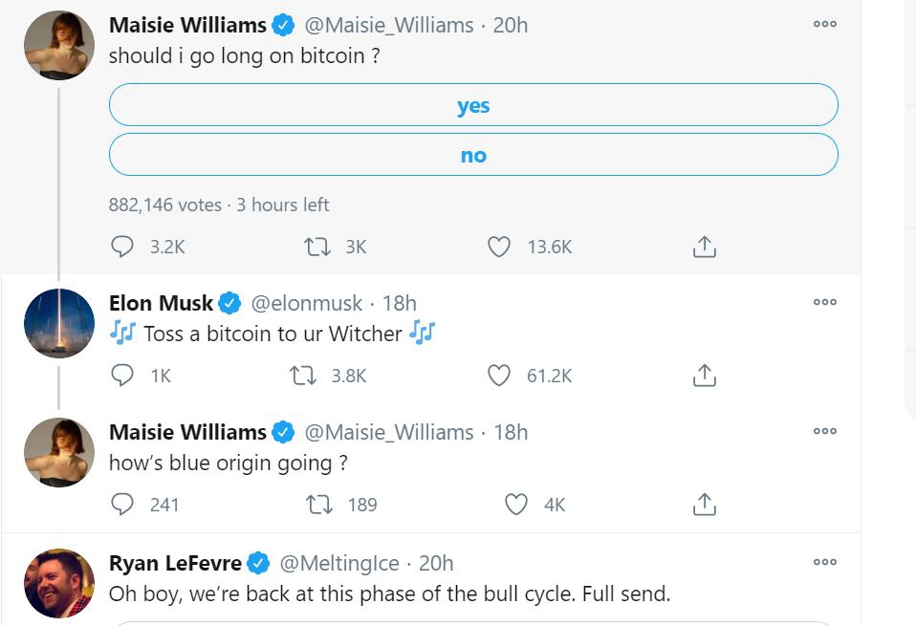Vote no in the bitcoin poll

tap(473, 155)
